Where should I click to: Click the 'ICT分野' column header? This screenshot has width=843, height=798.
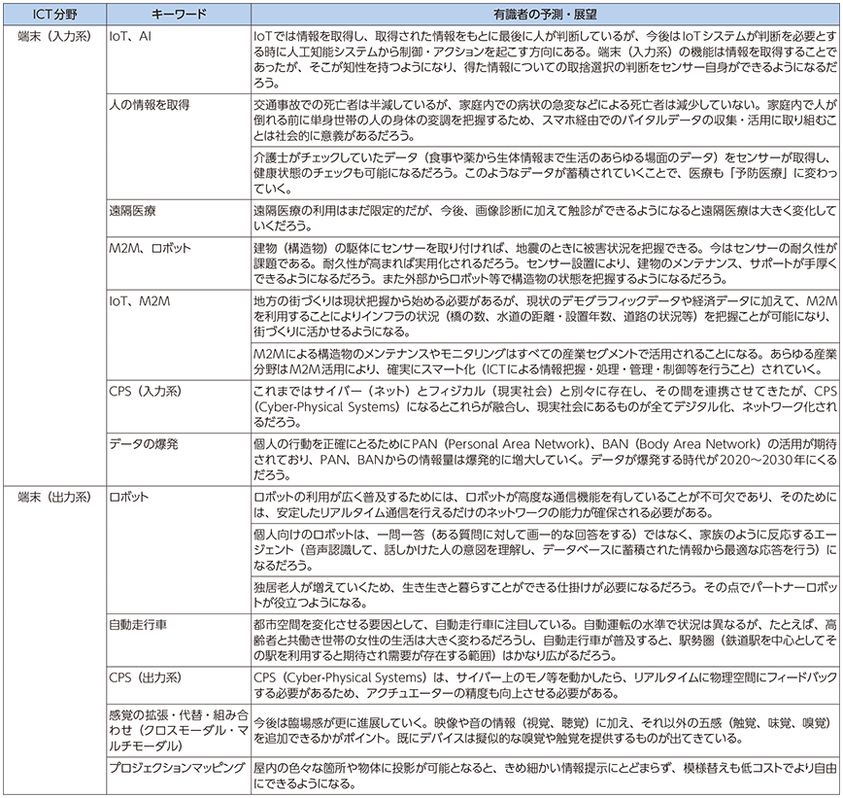pyautogui.click(x=54, y=15)
